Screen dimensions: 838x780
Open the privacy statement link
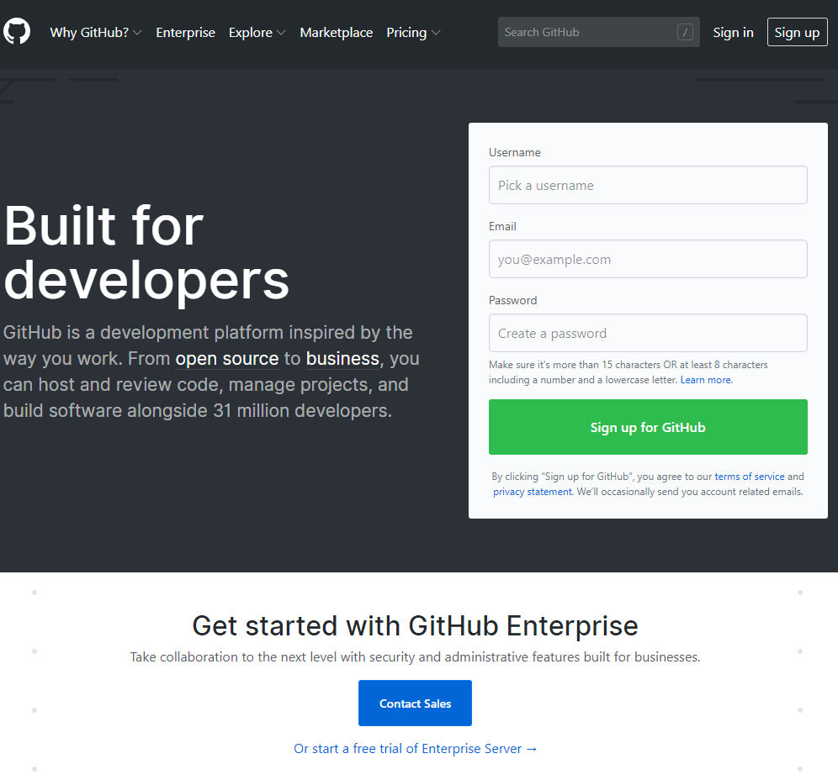[x=533, y=492]
